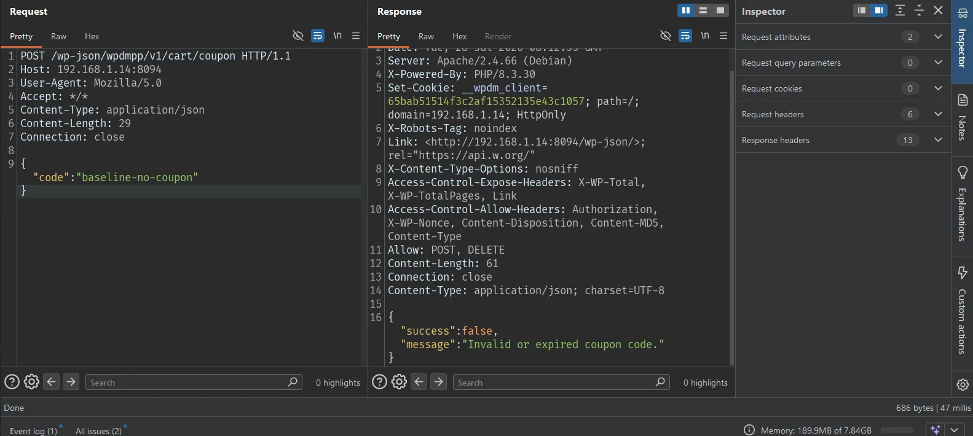This screenshot has width=973, height=436.
Task: Switch Response view to the Hex tab
Action: (459, 36)
